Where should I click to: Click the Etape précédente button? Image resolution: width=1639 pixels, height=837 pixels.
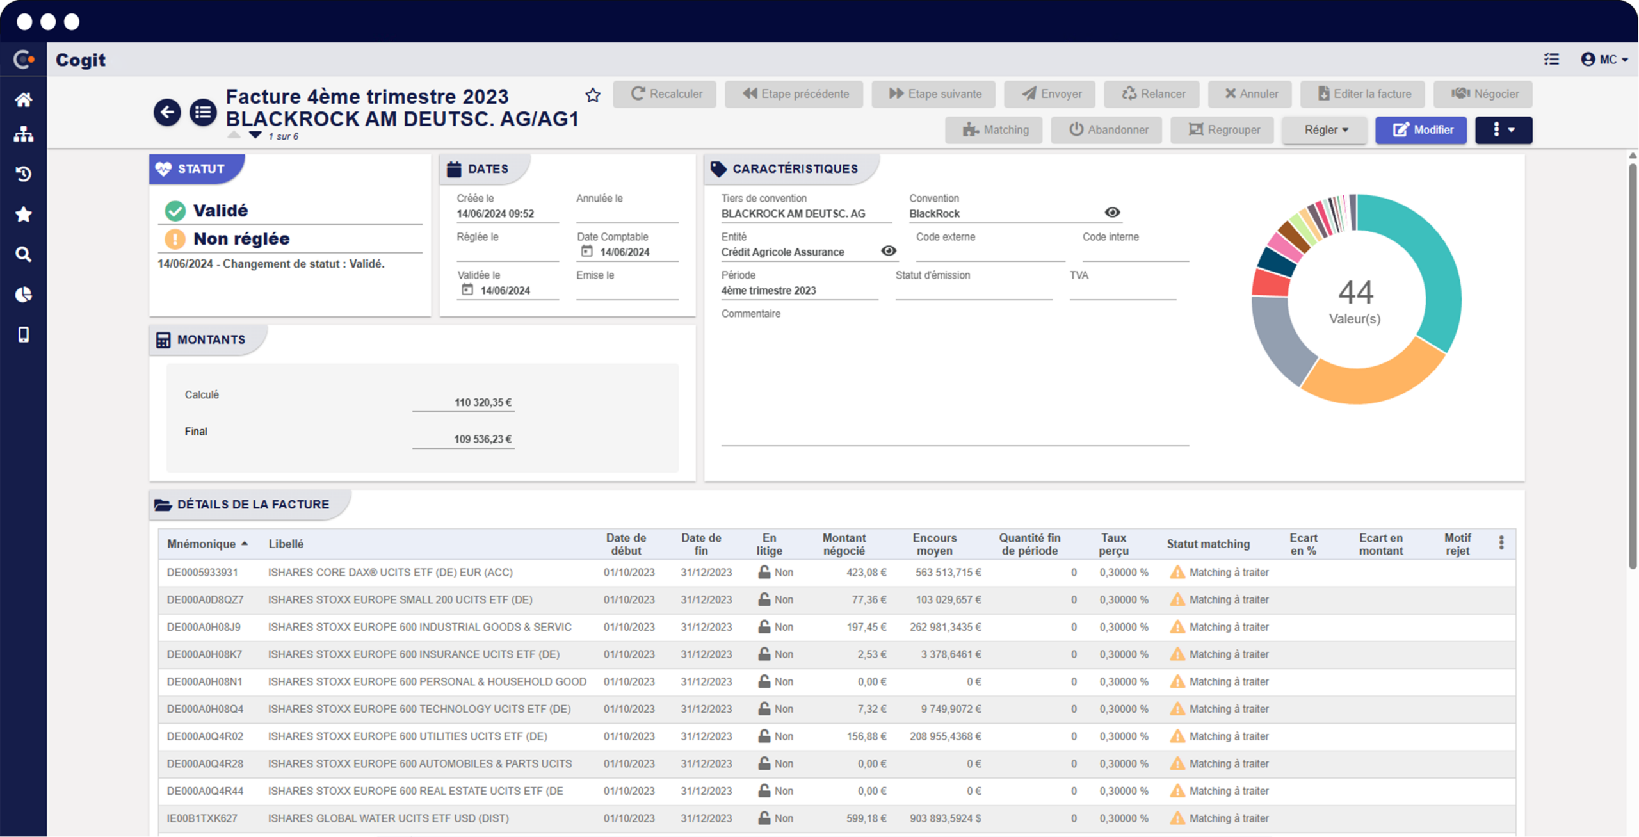click(x=794, y=94)
